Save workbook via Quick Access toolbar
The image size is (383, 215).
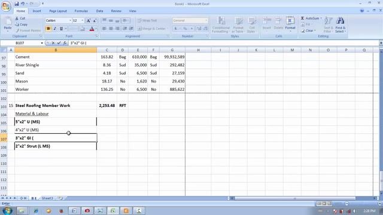coord(16,4)
